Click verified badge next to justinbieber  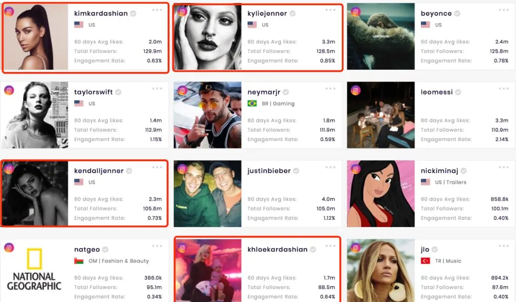pos(296,171)
